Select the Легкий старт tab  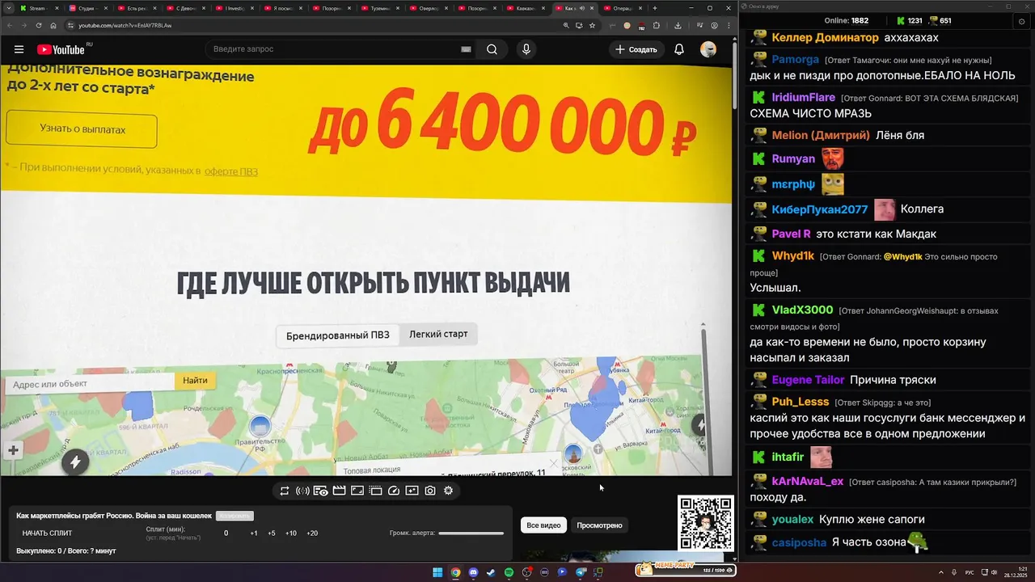point(438,334)
